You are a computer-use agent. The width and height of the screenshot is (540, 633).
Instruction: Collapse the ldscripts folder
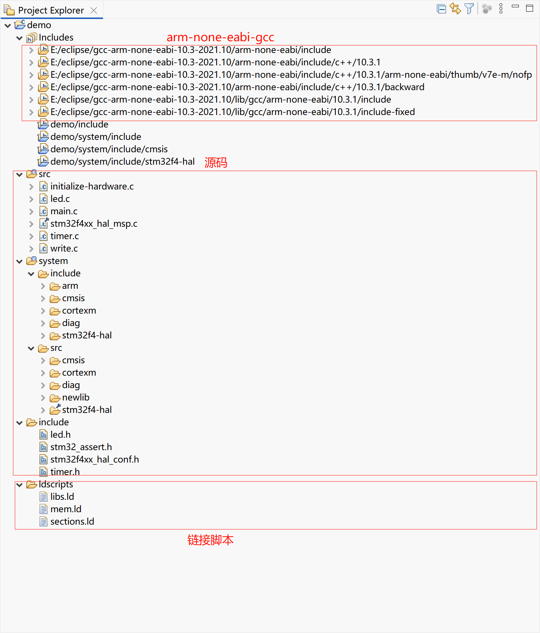(x=20, y=485)
